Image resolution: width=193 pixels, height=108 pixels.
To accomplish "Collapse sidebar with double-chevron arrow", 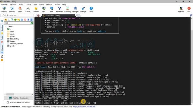I will (2, 21).
